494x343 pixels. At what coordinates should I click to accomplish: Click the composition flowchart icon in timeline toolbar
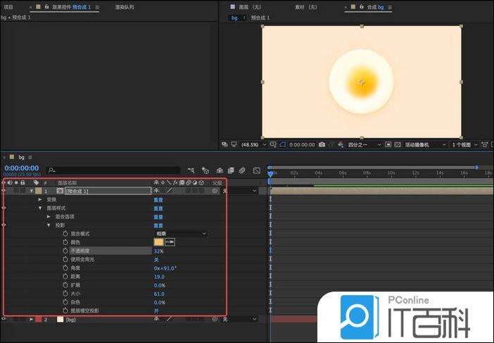click(191, 170)
